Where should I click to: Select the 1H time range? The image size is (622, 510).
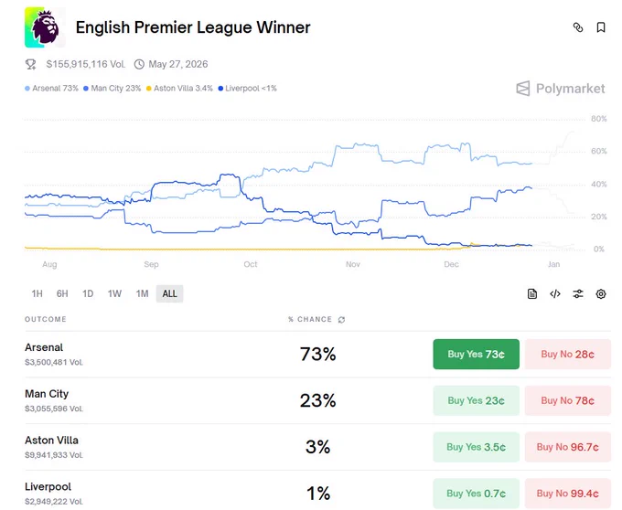tap(37, 293)
